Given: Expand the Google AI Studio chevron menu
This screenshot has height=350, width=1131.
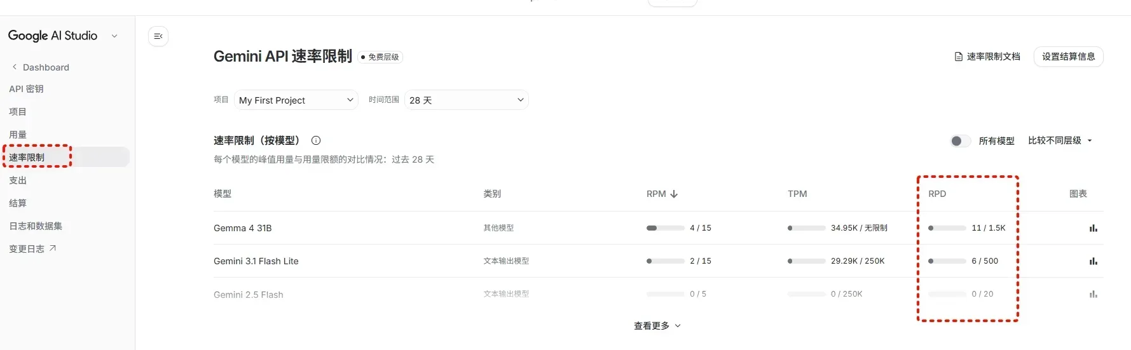Looking at the screenshot, I should click(x=114, y=36).
